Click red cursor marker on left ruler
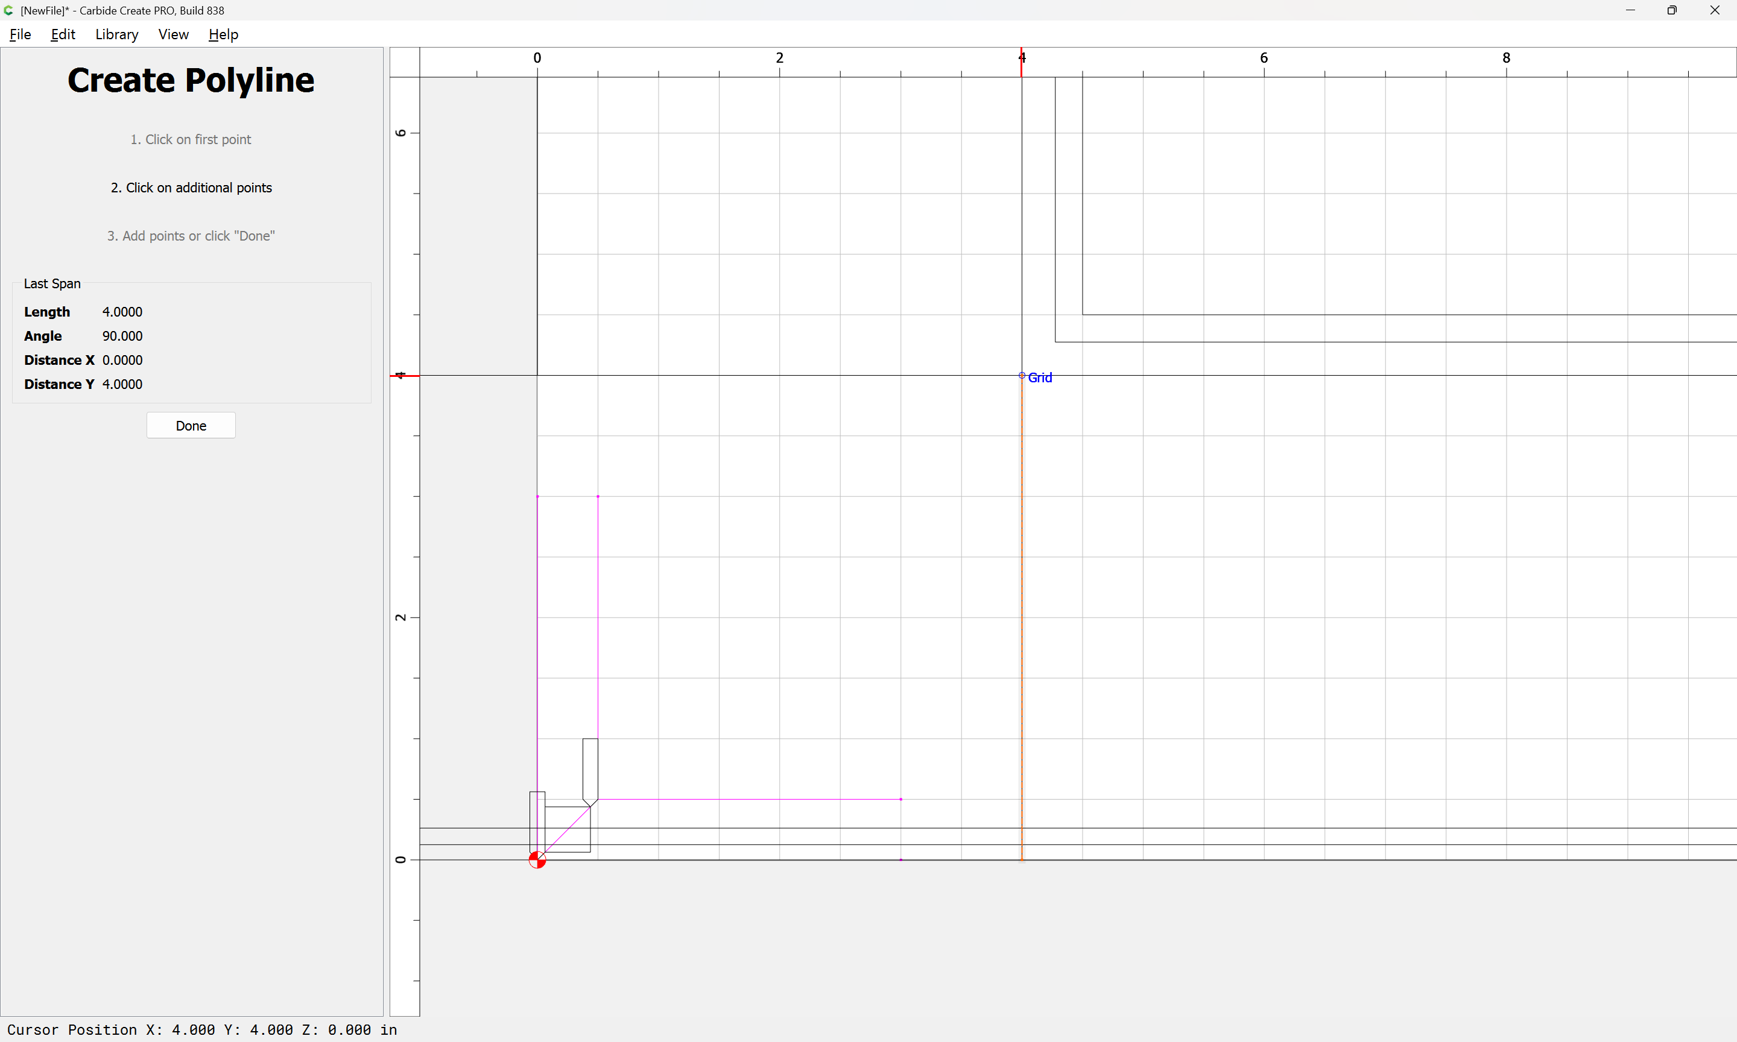 (405, 376)
